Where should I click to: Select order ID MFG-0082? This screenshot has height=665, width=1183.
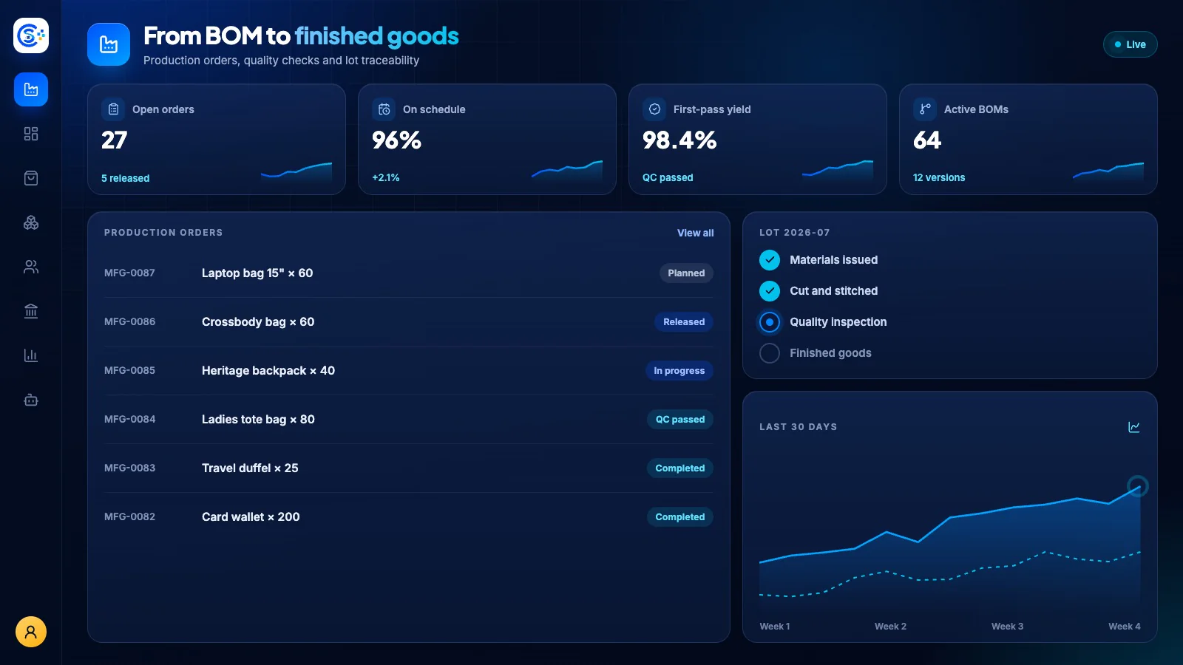[129, 516]
